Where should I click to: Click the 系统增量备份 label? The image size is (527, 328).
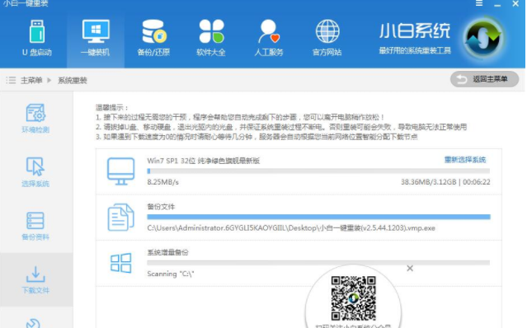167,252
